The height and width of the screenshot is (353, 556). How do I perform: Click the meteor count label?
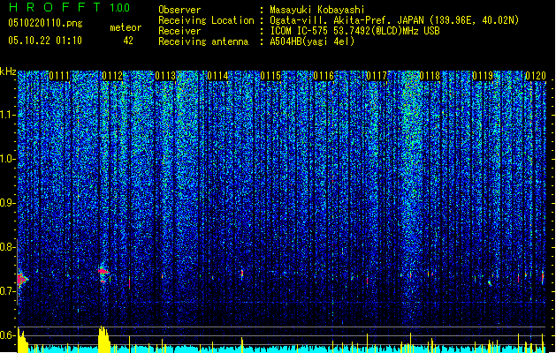(126, 27)
